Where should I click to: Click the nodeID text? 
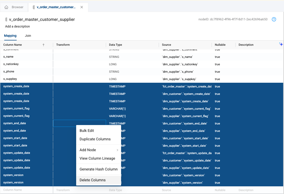(x=233, y=19)
